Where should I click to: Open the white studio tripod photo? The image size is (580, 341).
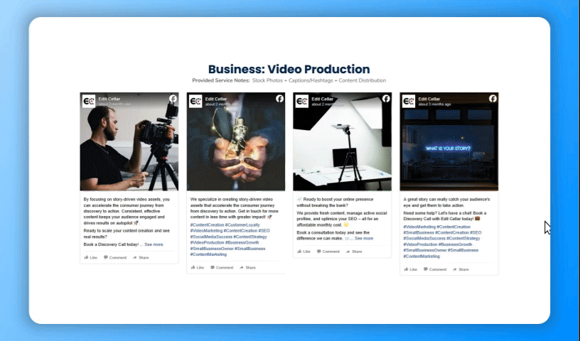(342, 141)
